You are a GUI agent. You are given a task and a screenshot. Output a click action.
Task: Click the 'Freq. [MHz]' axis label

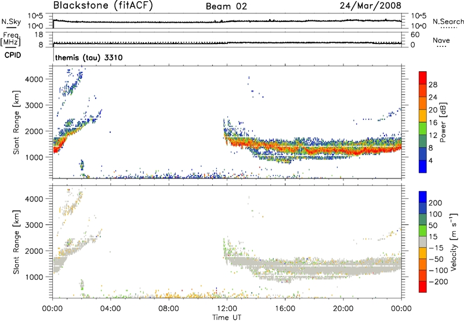coord(10,39)
